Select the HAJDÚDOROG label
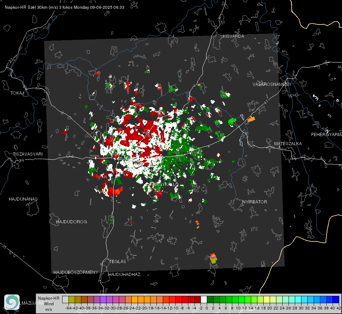 (x=71, y=222)
